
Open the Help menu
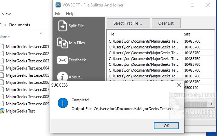click(x=70, y=14)
